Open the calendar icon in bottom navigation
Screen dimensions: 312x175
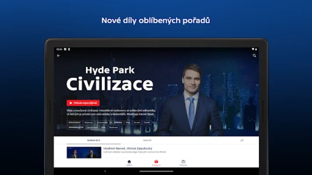[x=183, y=162]
